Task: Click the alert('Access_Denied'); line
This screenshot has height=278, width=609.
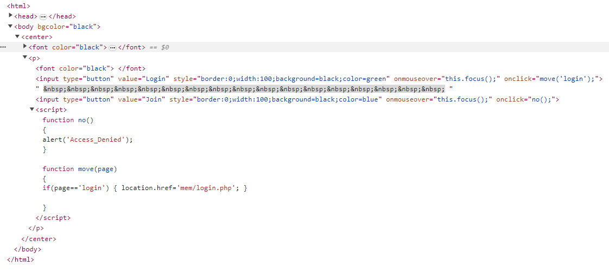Action: pyautogui.click(x=88, y=140)
